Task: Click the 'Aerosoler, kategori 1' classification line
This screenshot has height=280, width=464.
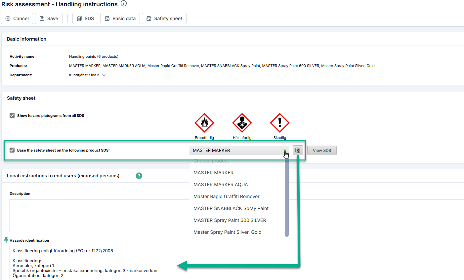Action: point(33,265)
